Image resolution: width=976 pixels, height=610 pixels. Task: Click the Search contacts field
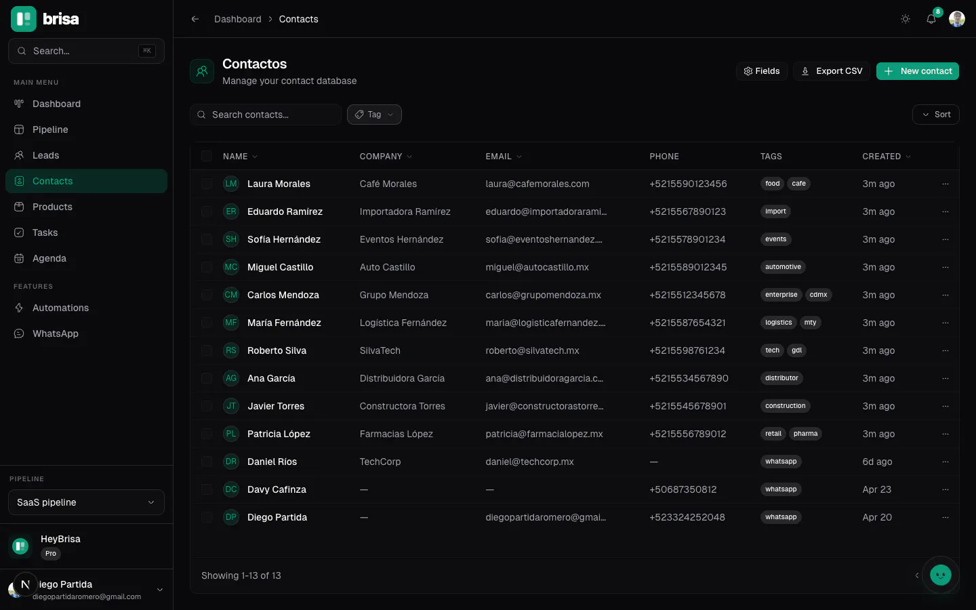click(266, 115)
